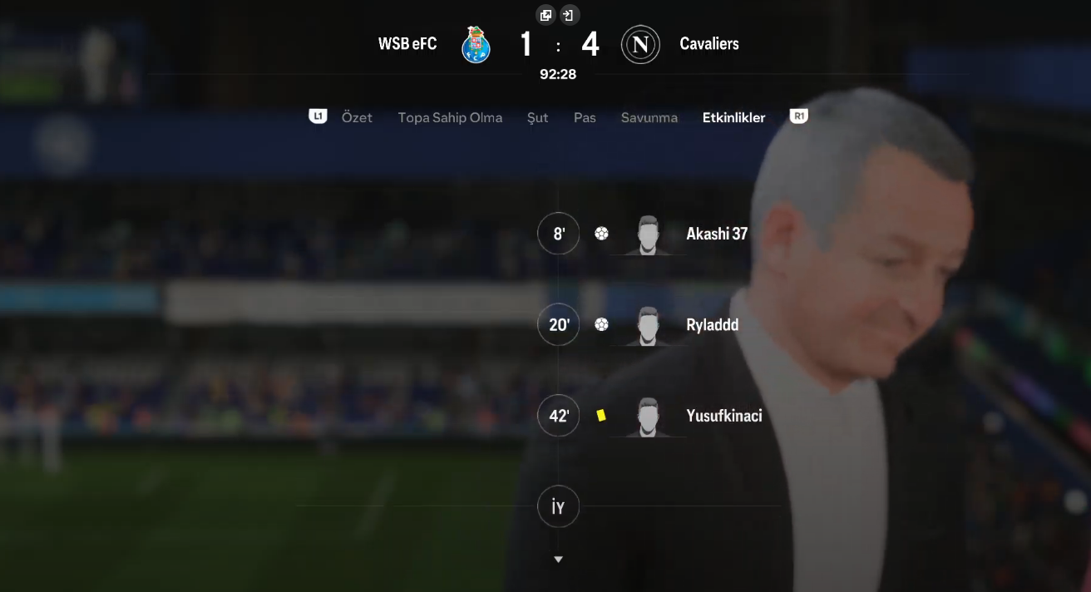Click the Napoli club crest
The height and width of the screenshot is (592, 1091).
click(640, 44)
